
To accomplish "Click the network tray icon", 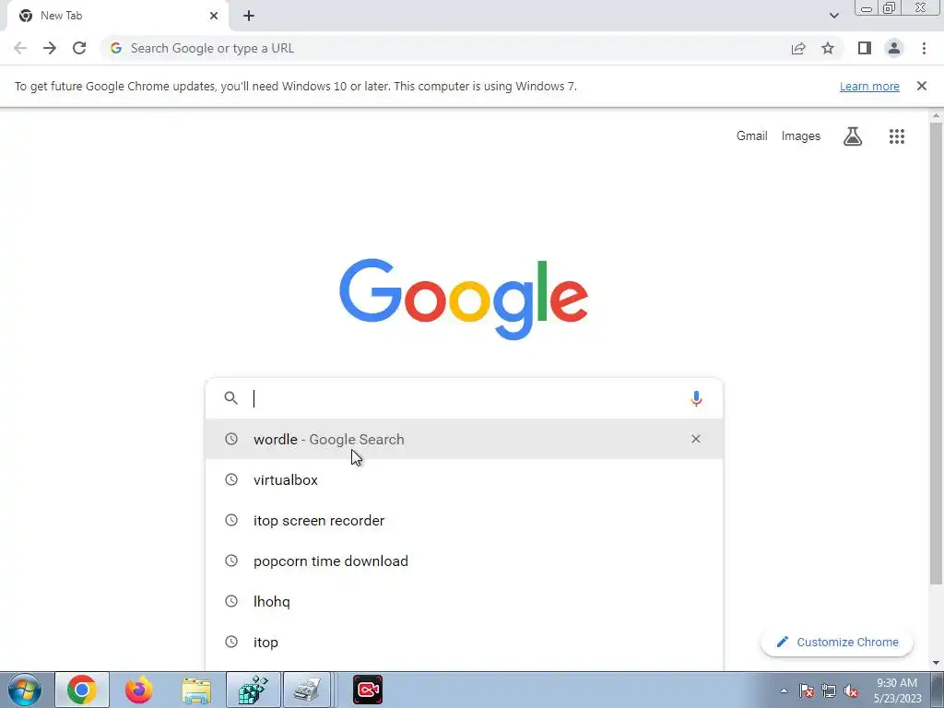I will click(x=829, y=690).
